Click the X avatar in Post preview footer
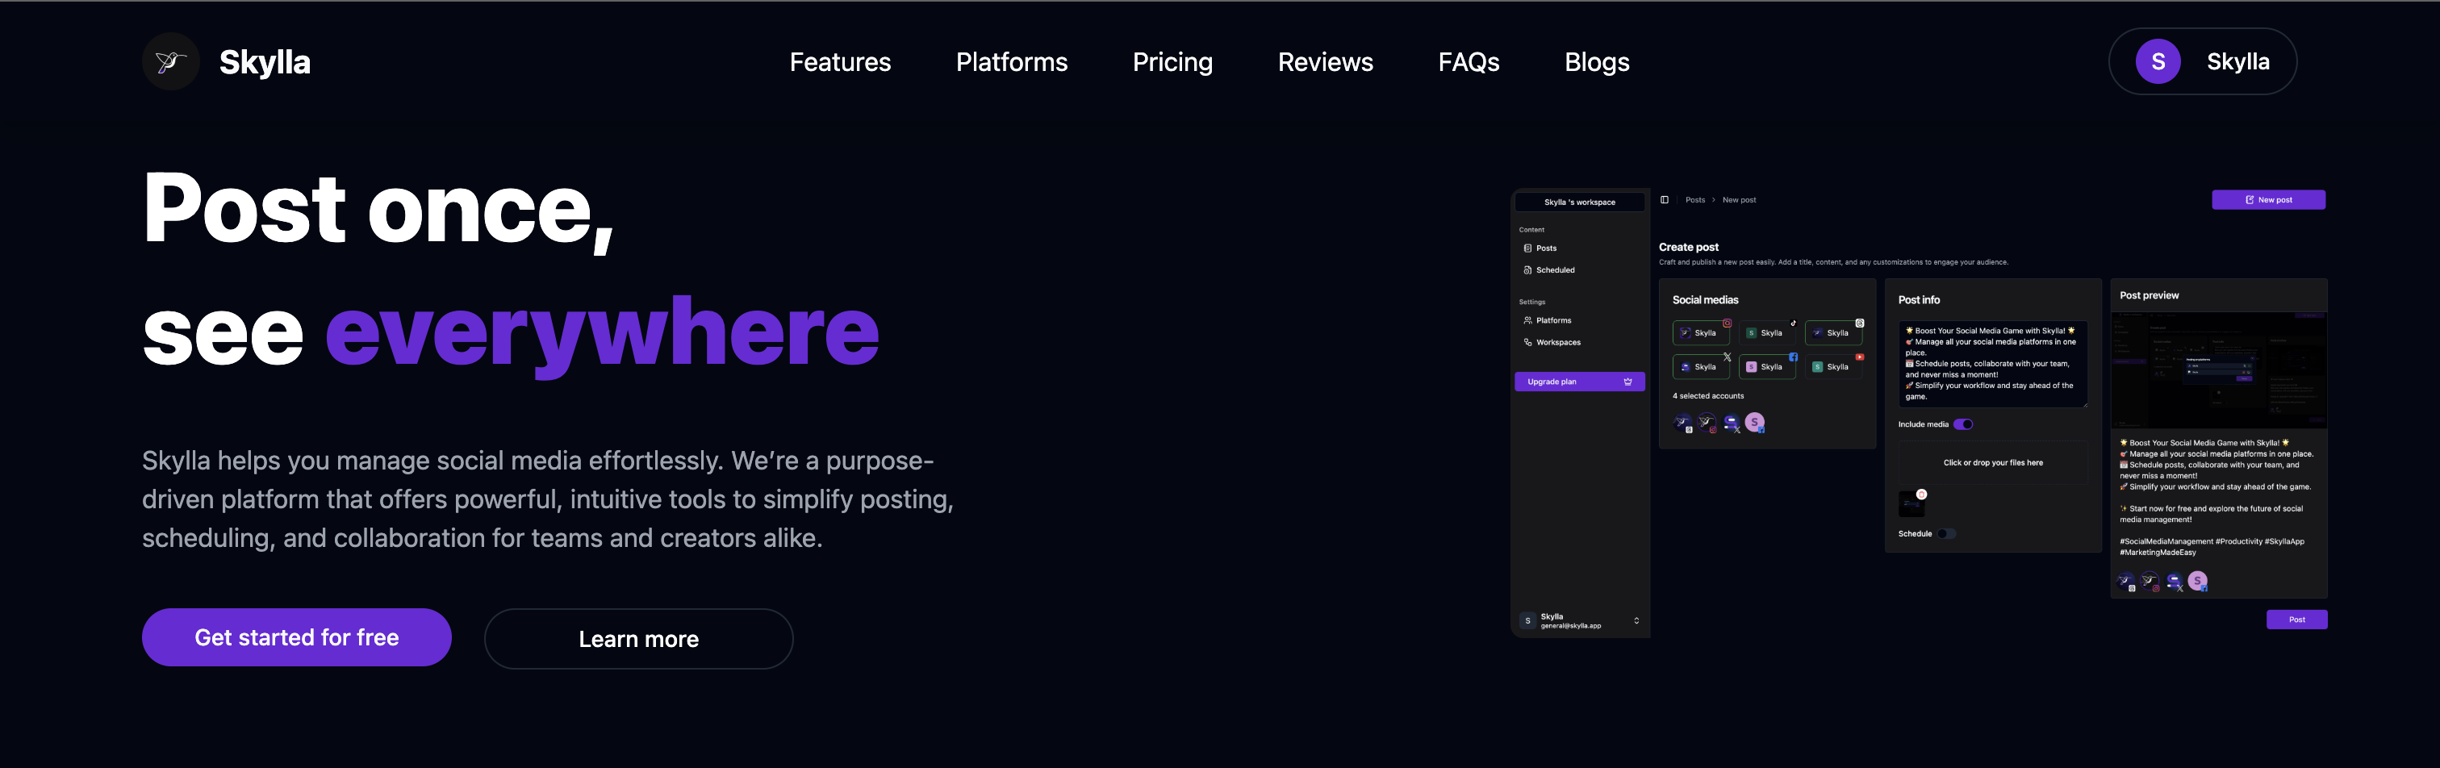 [x=2175, y=582]
